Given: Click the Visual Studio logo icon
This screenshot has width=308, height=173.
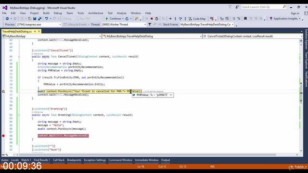Looking at the screenshot, I should pos(5,8).
